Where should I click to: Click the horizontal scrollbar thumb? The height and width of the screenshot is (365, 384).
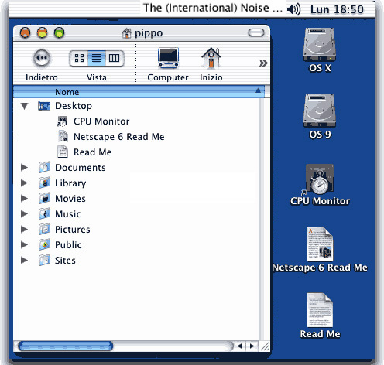66,346
